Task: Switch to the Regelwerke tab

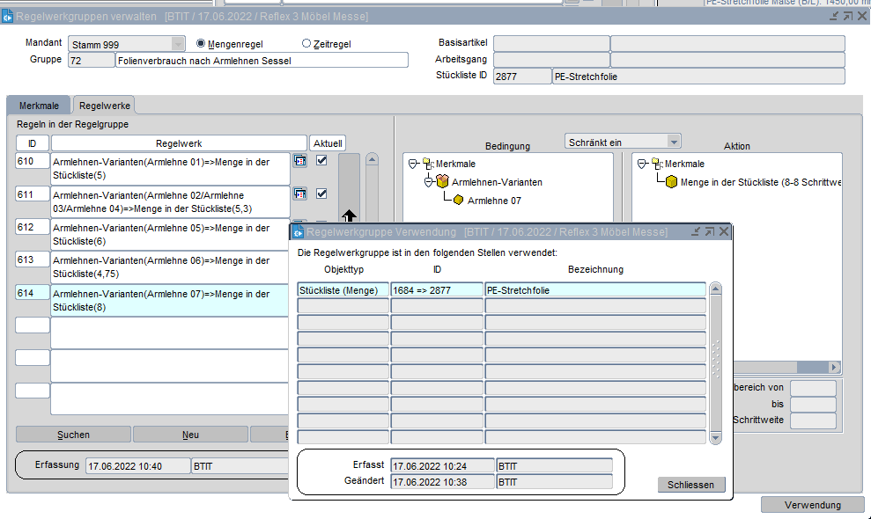Action: pyautogui.click(x=105, y=106)
